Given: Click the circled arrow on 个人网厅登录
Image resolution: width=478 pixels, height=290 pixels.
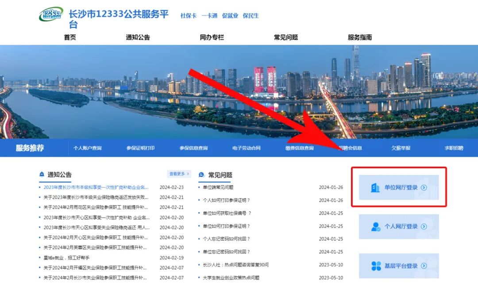Looking at the screenshot, I should tap(424, 227).
